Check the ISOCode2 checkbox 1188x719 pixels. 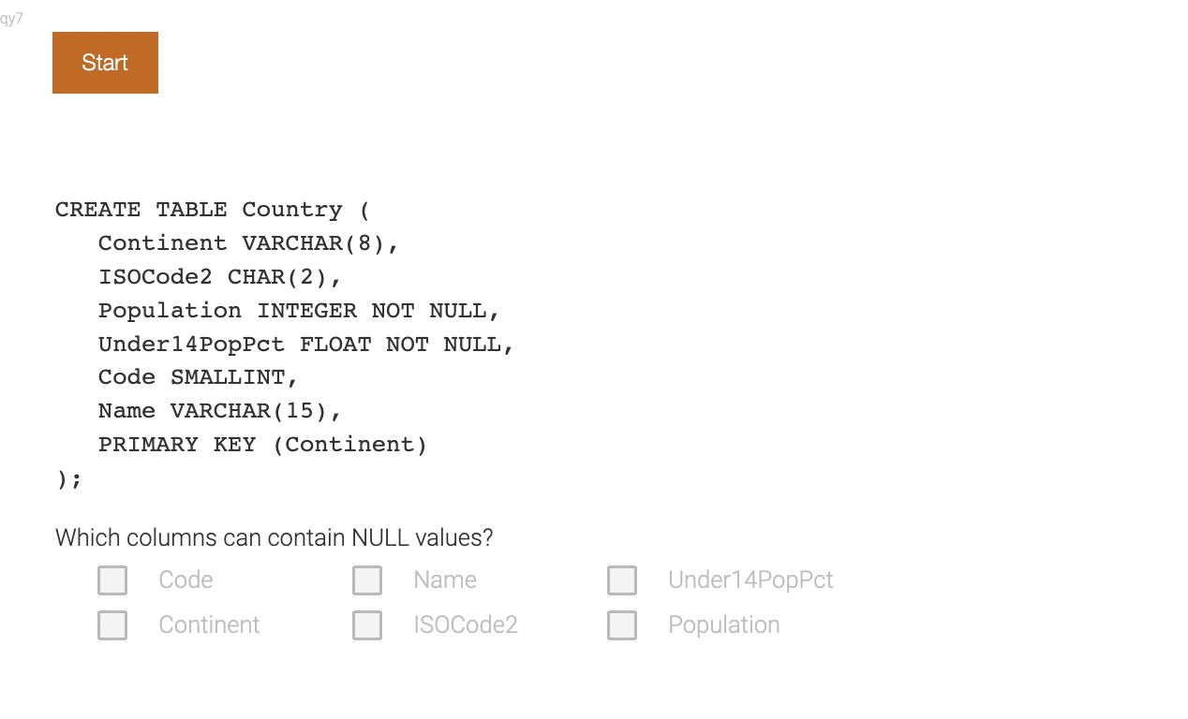[x=367, y=624]
